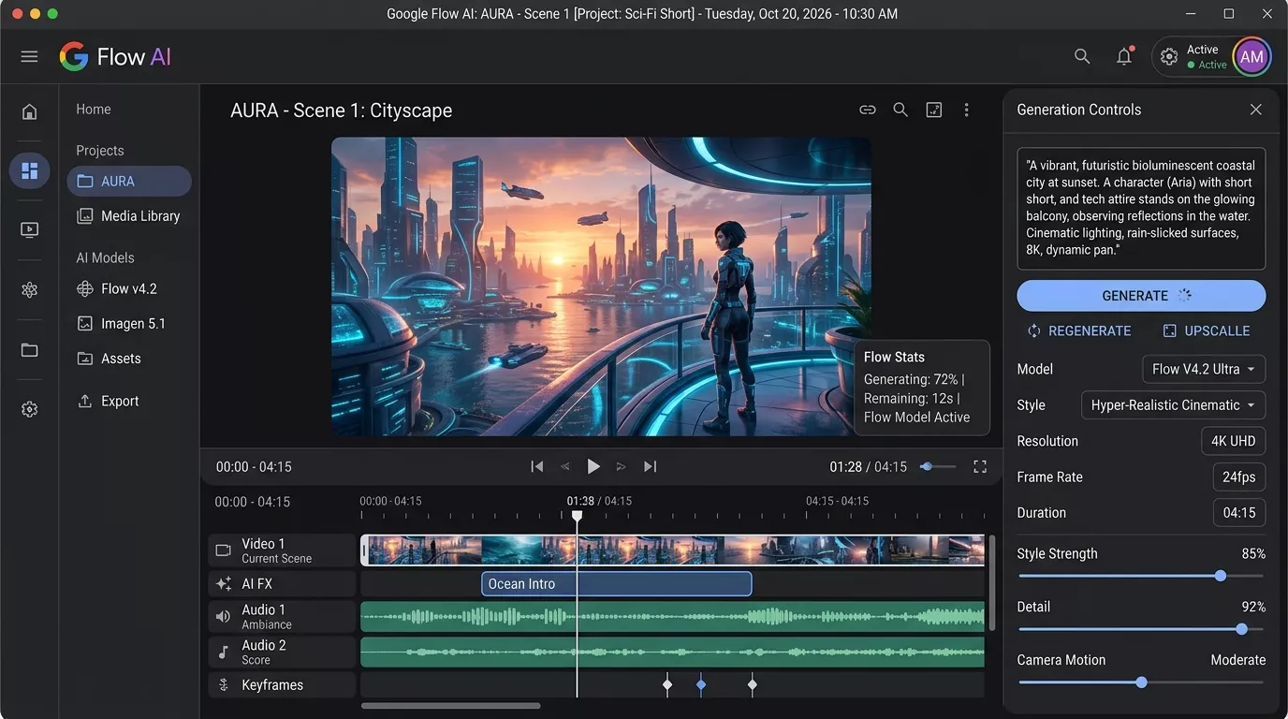Close the Generation Controls panel

(1256, 110)
